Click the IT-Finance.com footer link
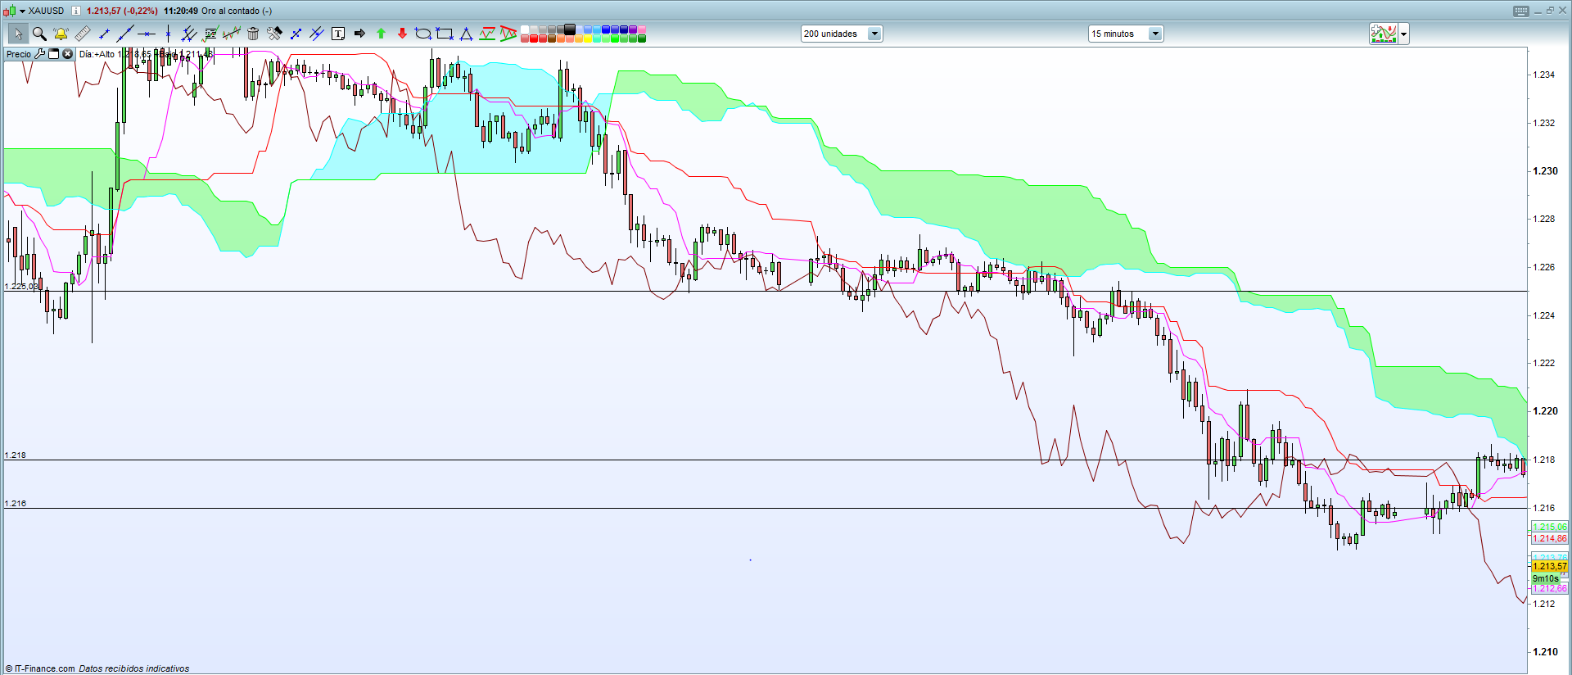This screenshot has width=1572, height=675. coord(44,668)
